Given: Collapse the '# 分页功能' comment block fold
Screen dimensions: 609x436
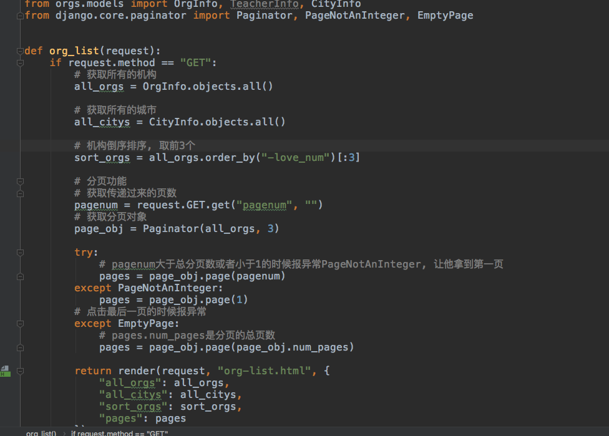Looking at the screenshot, I should click(x=20, y=182).
